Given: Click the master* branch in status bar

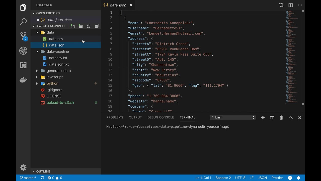Looking at the screenshot, I should 28,178.
